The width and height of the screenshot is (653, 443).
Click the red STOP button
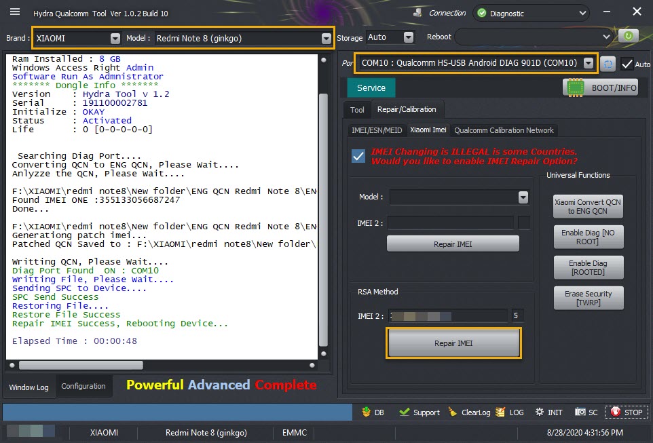626,412
